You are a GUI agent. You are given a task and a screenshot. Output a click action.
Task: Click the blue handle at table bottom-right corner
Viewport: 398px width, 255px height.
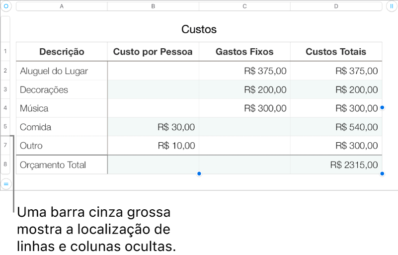pos(382,174)
